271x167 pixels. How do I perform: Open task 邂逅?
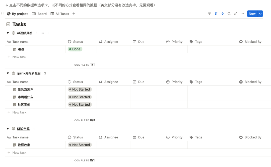21,49
